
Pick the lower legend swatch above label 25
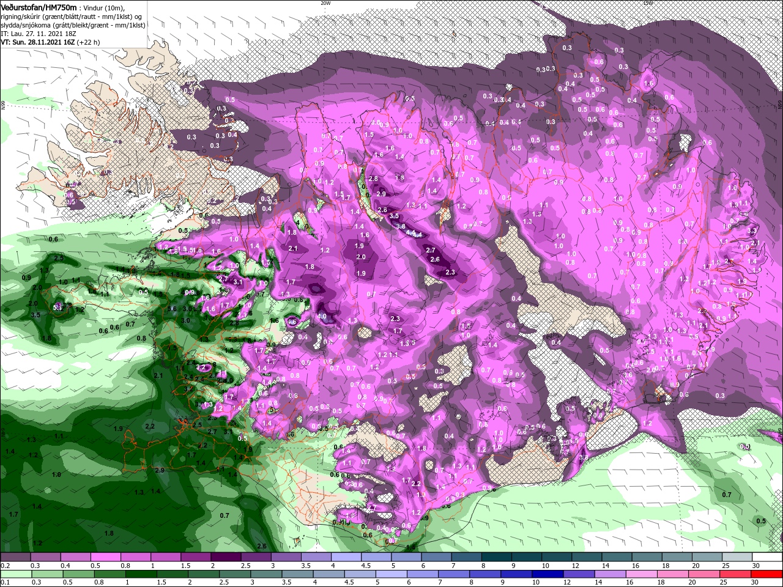point(735,574)
